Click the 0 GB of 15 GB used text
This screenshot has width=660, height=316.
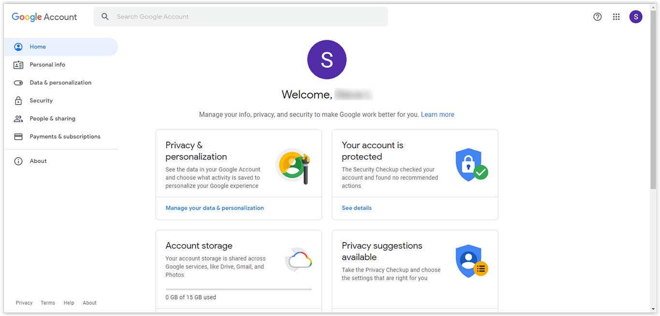click(x=191, y=298)
